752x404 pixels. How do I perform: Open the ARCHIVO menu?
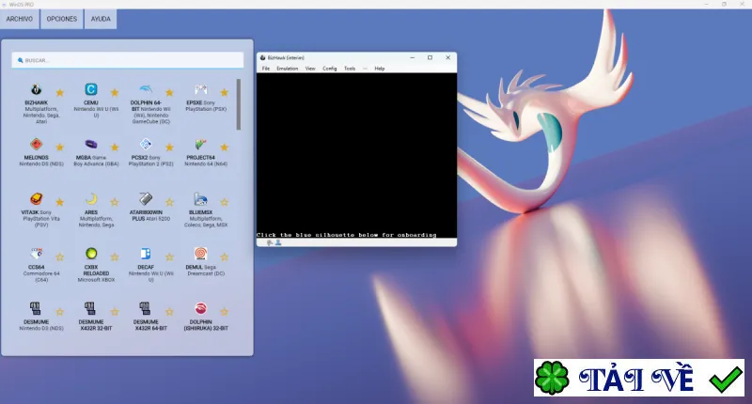[20, 19]
